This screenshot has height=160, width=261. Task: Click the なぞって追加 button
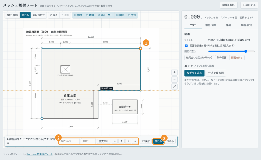[x=194, y=73]
